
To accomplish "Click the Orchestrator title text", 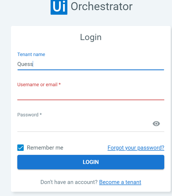I will point(102,7).
